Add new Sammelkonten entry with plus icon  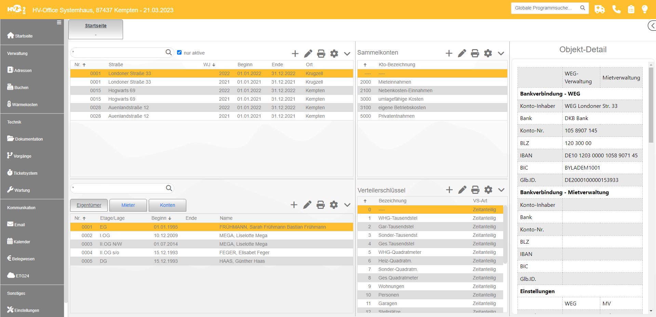449,53
